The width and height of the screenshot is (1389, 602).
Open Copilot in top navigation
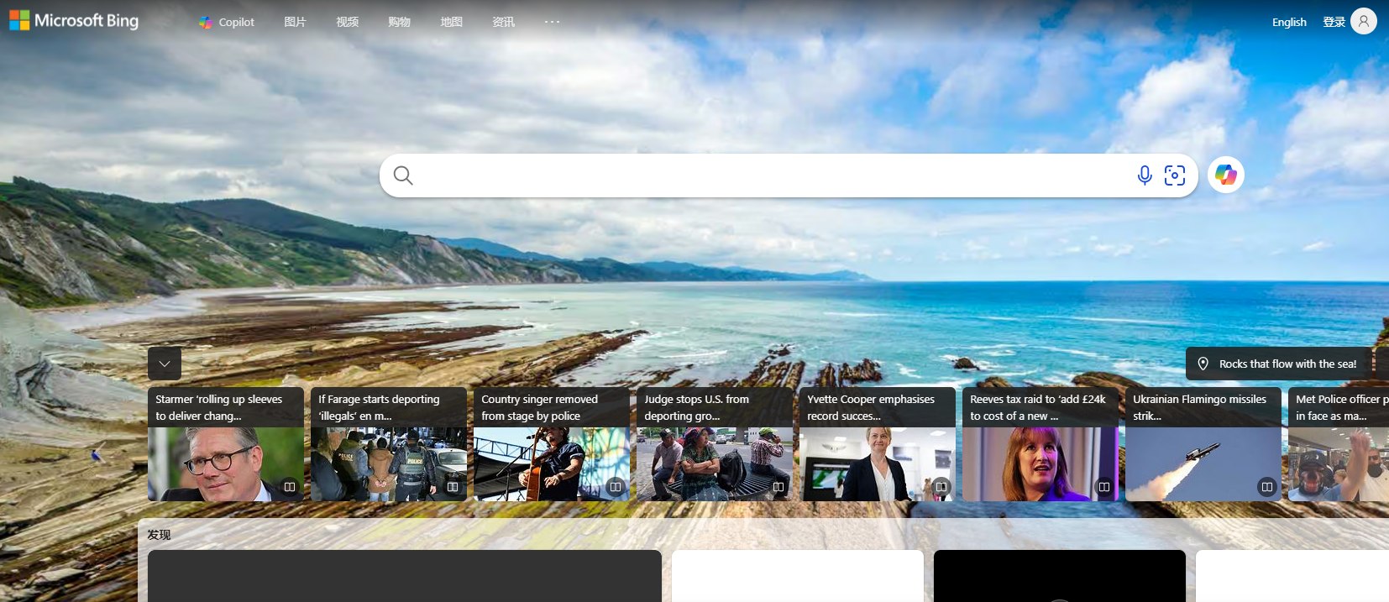[x=227, y=23]
